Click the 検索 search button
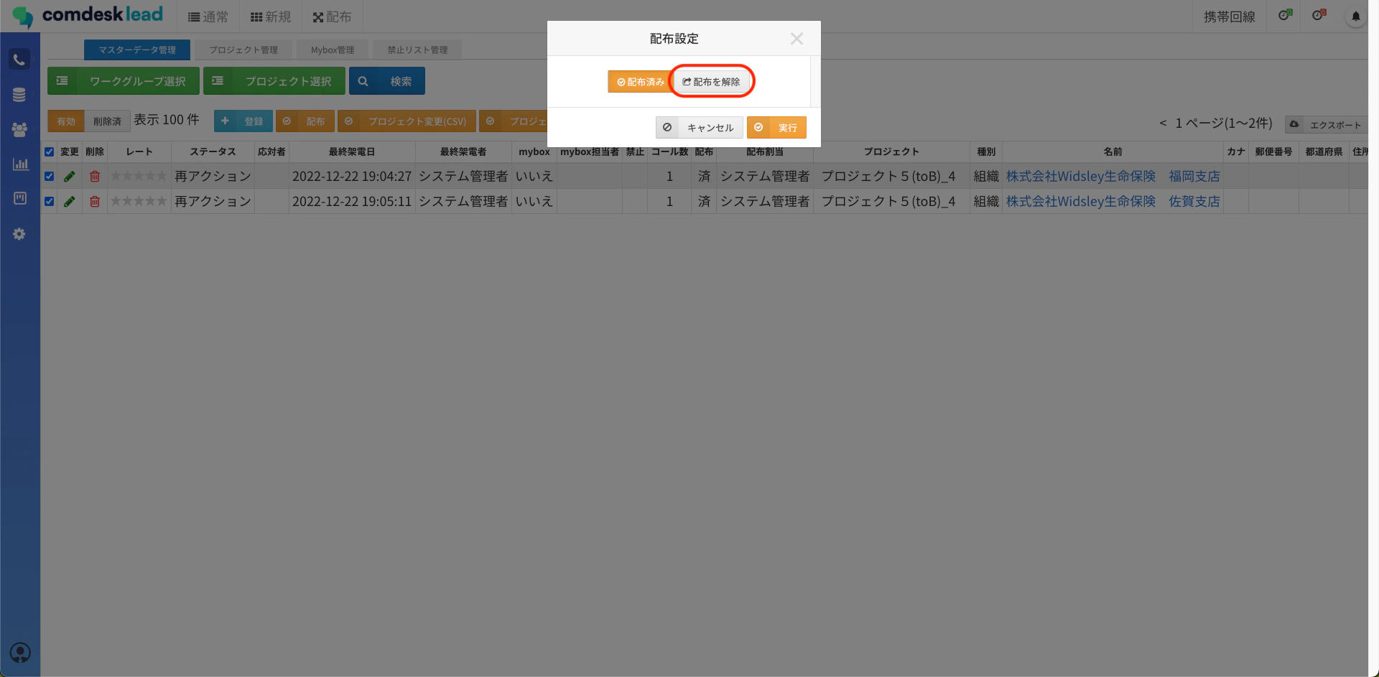The image size is (1379, 677). (x=387, y=81)
